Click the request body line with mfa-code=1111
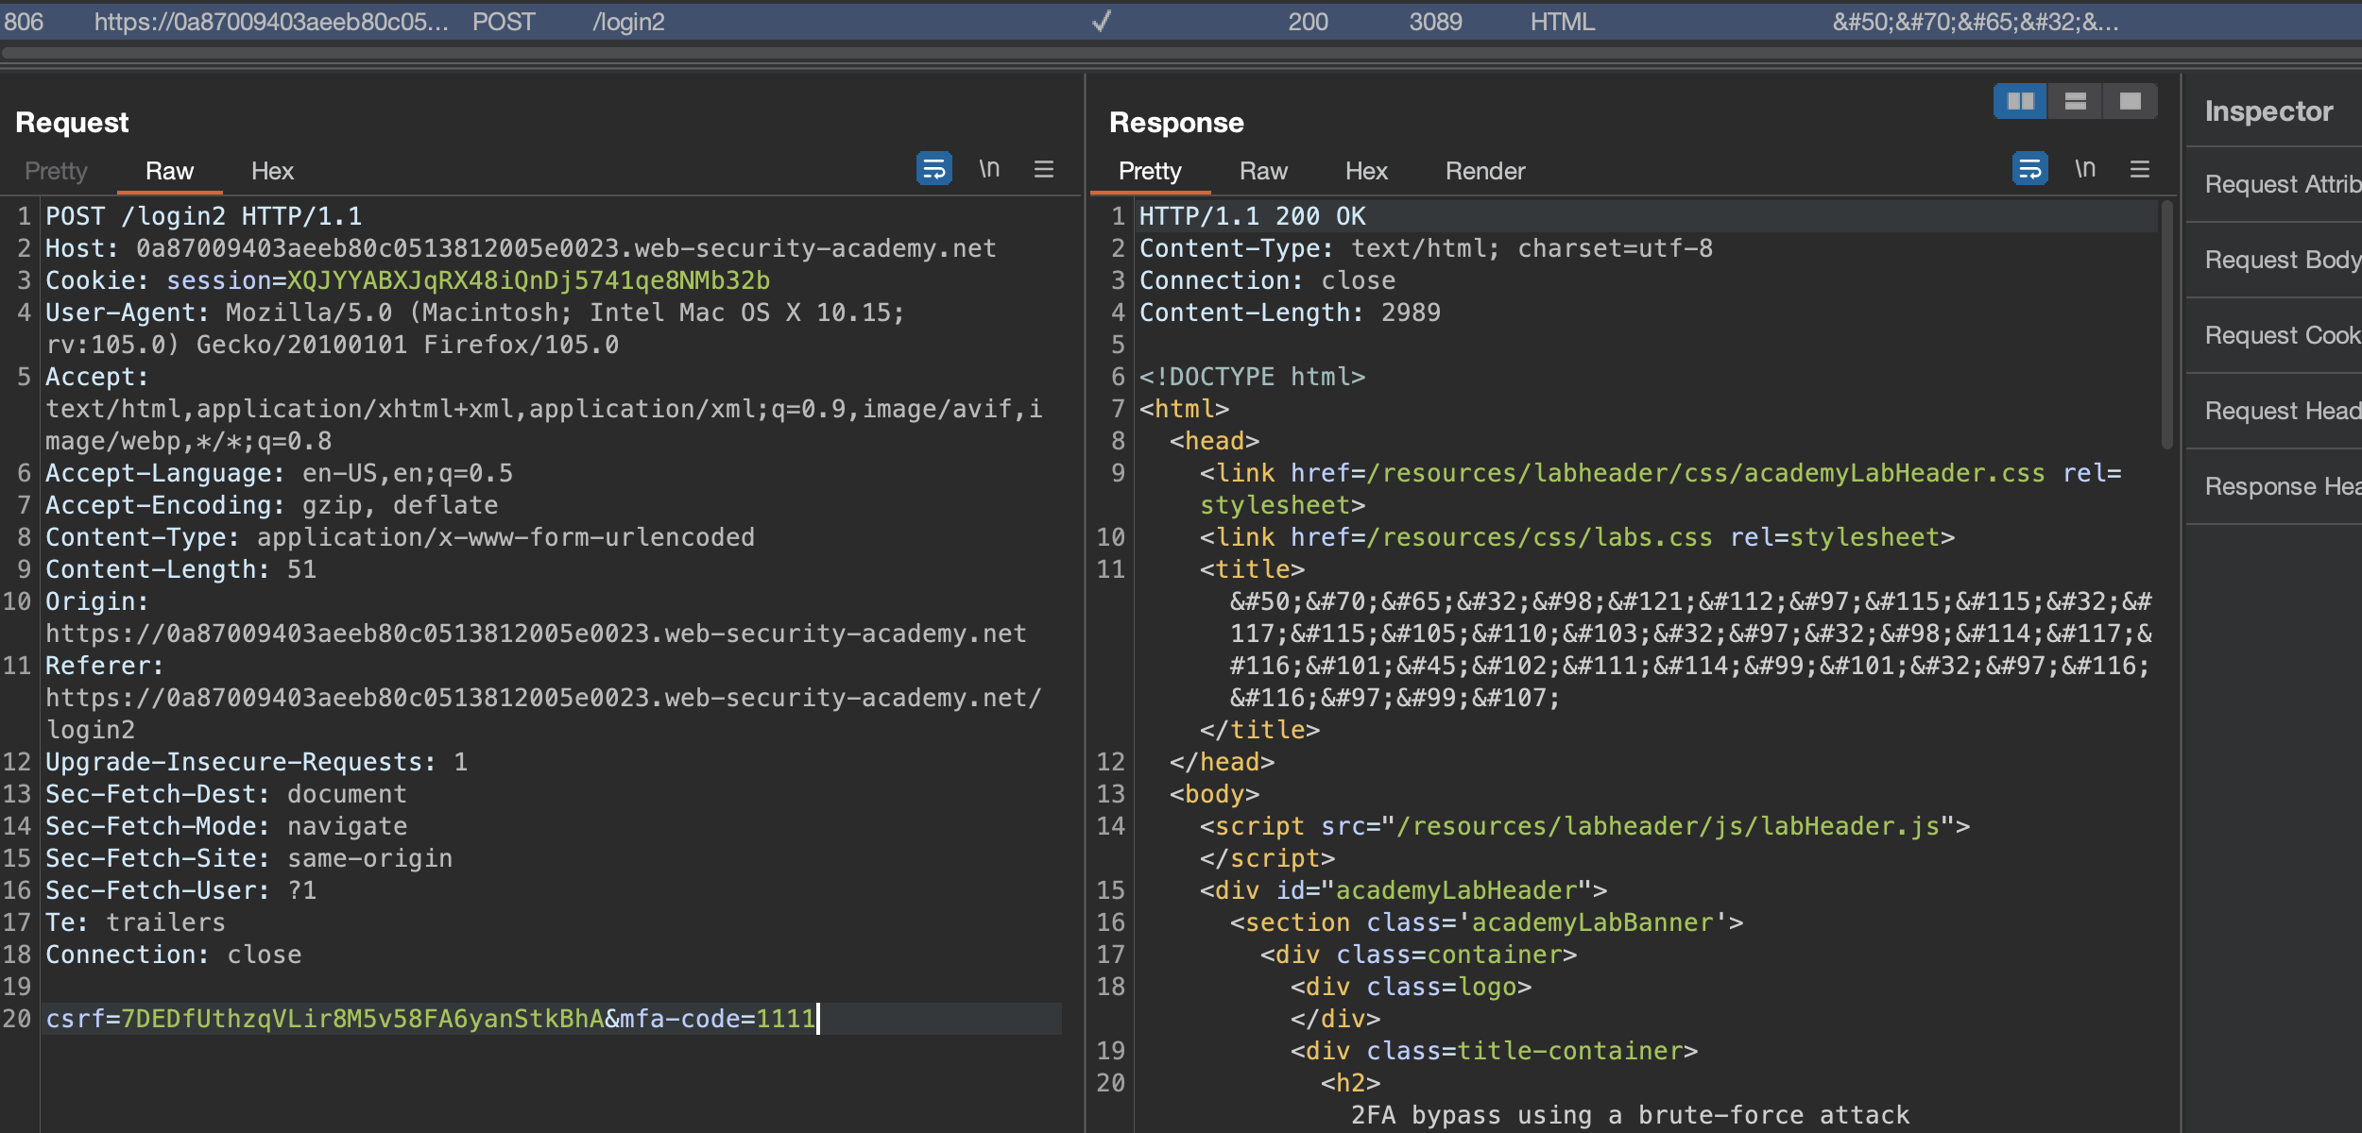This screenshot has height=1133, width=2362. (x=553, y=1019)
